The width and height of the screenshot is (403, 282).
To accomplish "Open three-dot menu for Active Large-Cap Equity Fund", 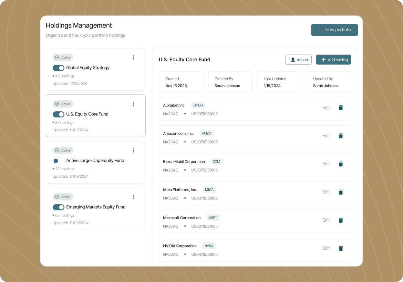I will (134, 150).
